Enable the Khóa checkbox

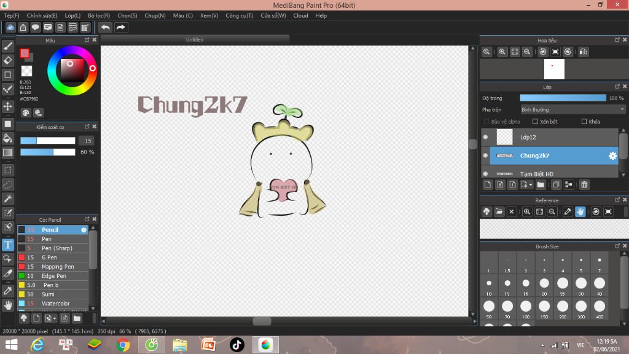(584, 122)
